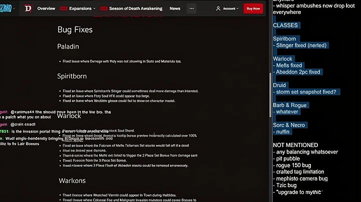Click the Diablo D logo icon
The width and height of the screenshot is (361, 202).
[28, 8]
